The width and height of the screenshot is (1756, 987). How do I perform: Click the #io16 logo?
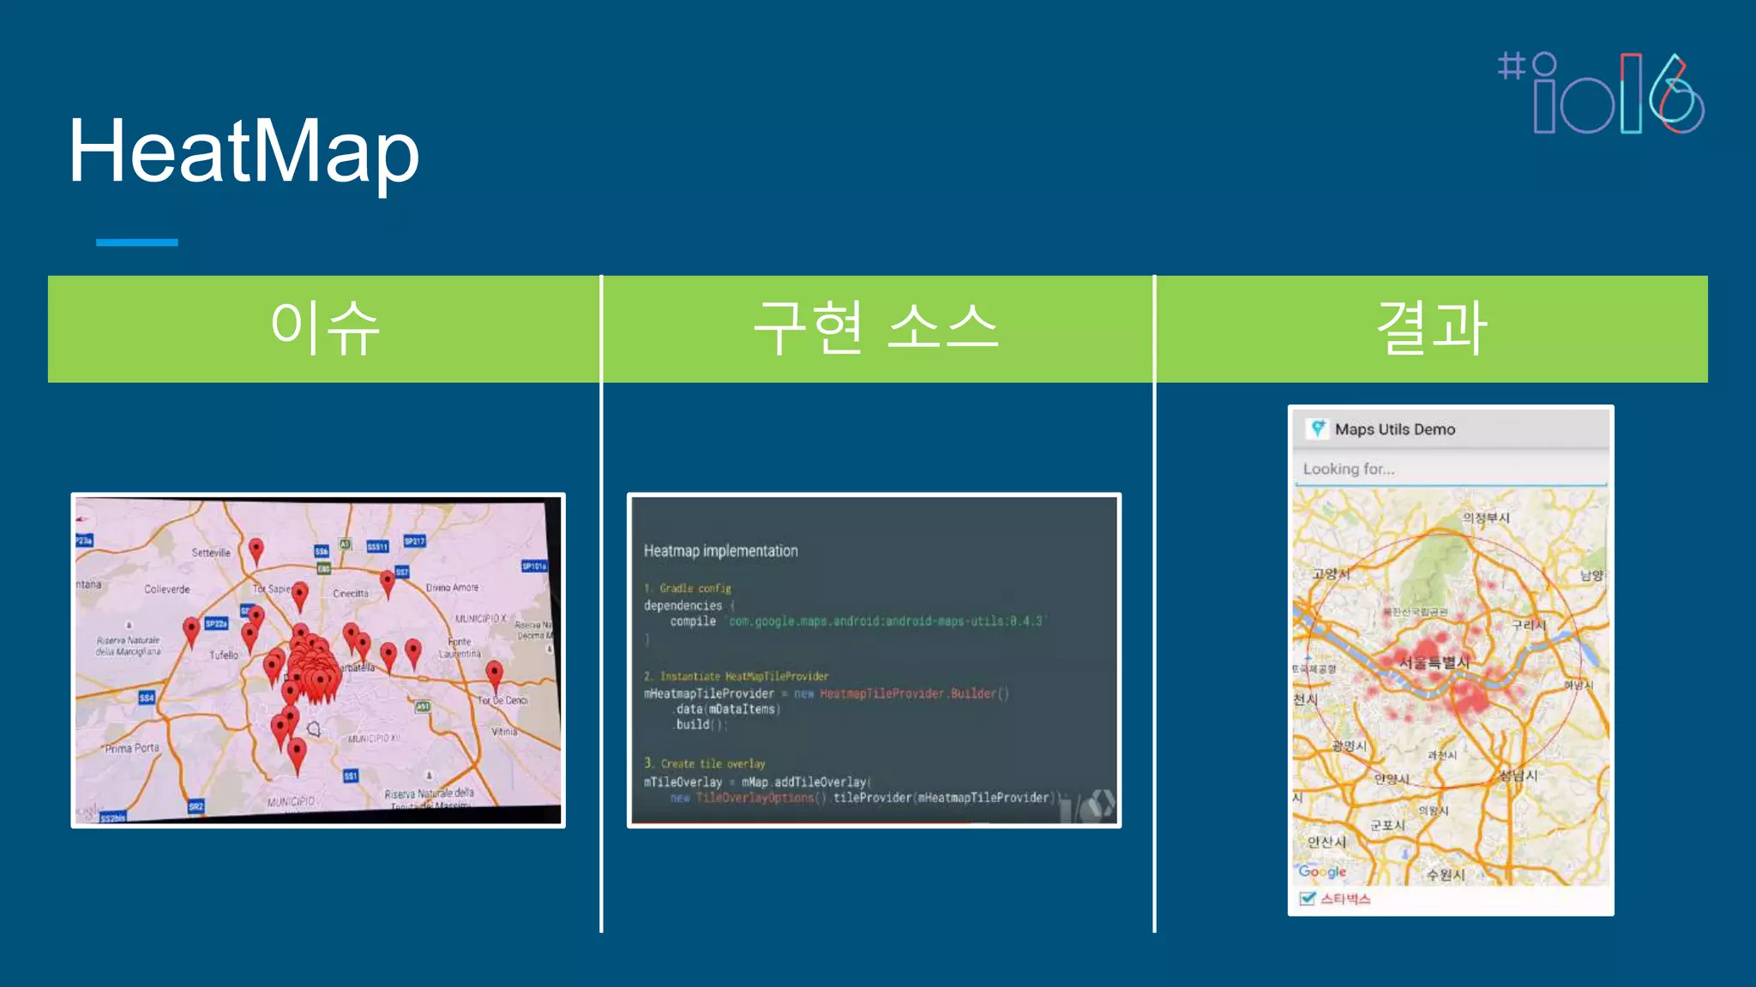click(x=1601, y=93)
